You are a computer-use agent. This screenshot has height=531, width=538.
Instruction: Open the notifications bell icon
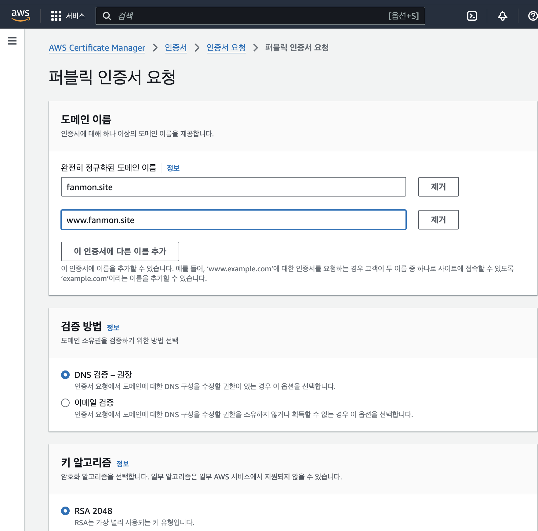pos(503,16)
